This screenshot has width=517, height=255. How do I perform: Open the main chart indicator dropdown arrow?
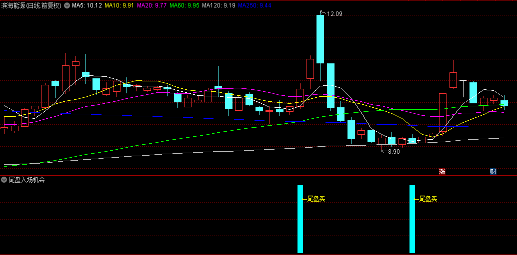click(x=67, y=5)
